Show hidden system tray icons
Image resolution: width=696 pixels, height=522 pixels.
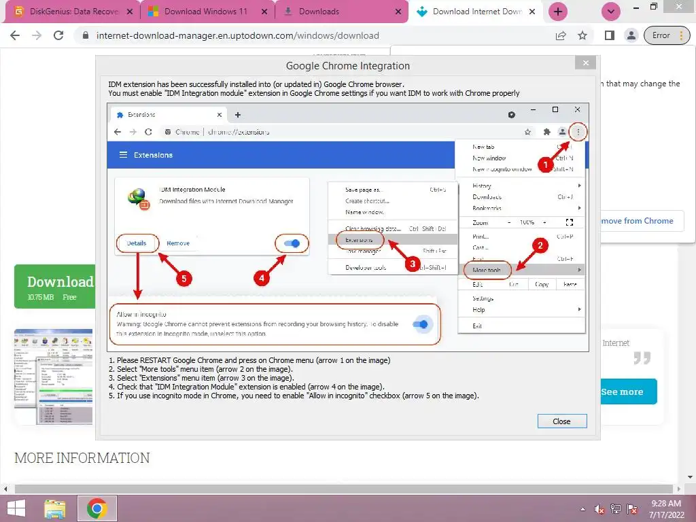click(582, 509)
